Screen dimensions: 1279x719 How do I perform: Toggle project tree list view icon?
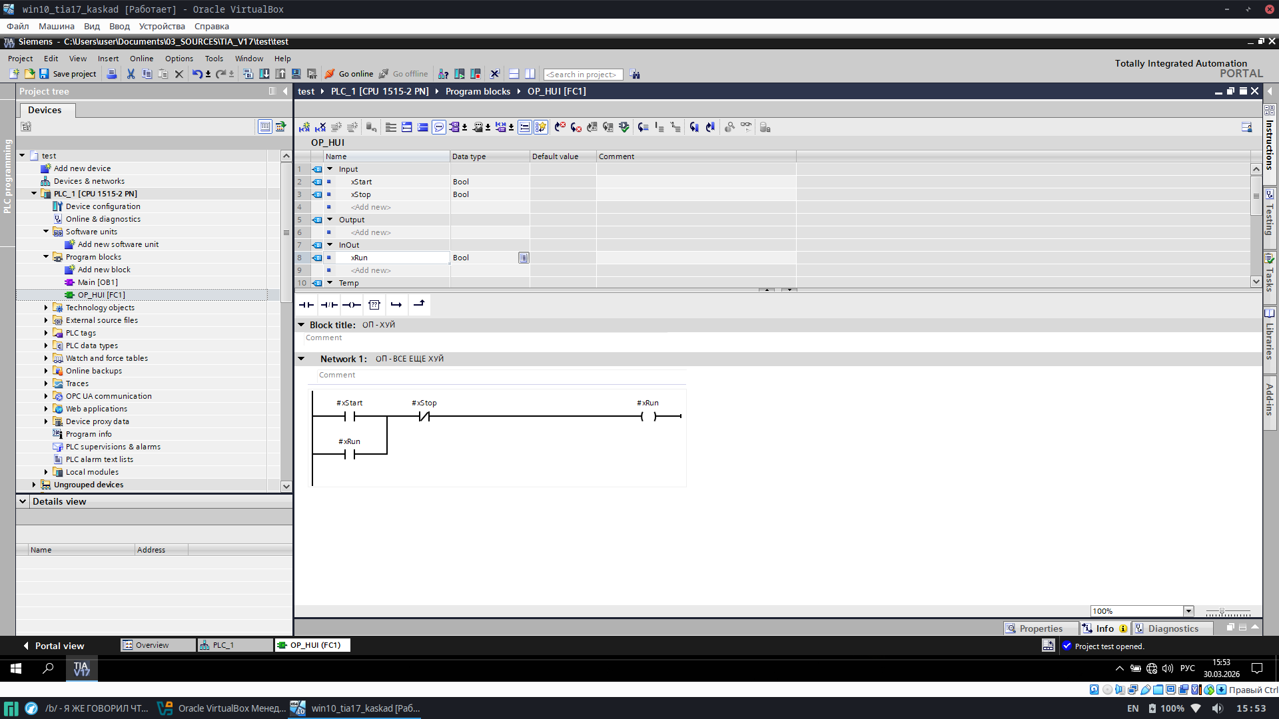pyautogui.click(x=265, y=126)
